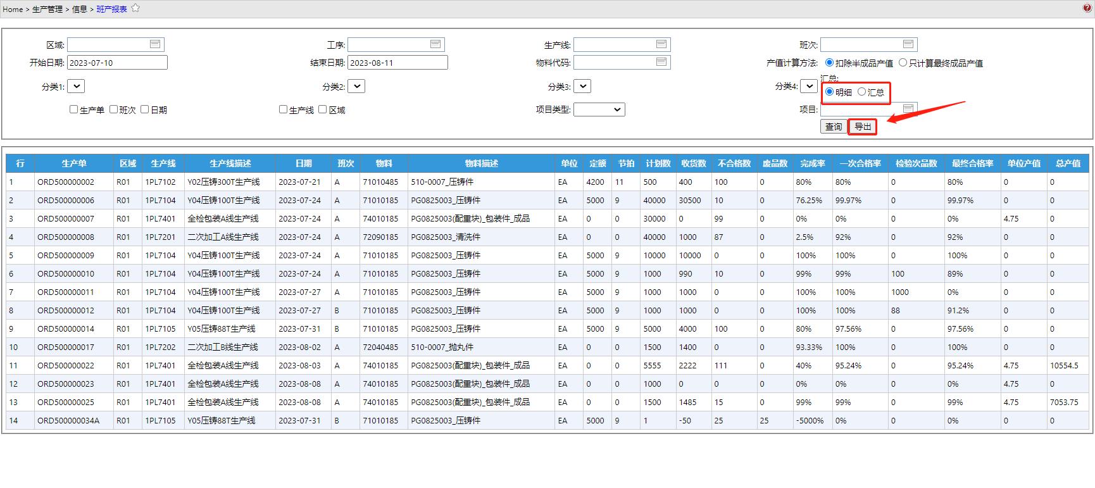Open lookup icon in the 工序 field

tap(435, 44)
